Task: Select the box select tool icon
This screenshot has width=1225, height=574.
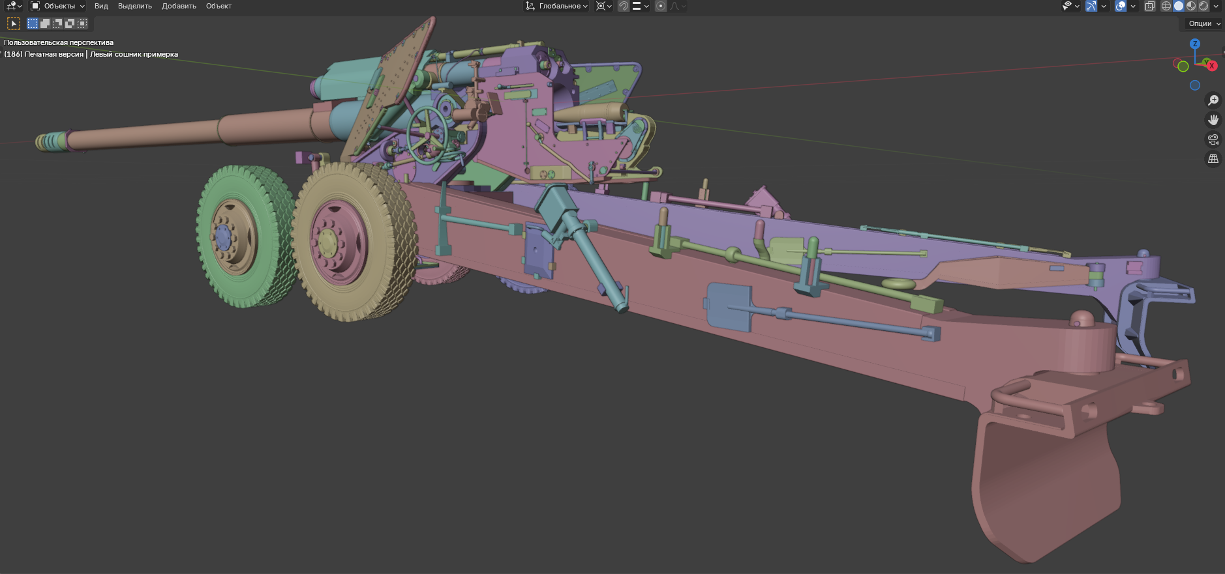Action: (14, 23)
